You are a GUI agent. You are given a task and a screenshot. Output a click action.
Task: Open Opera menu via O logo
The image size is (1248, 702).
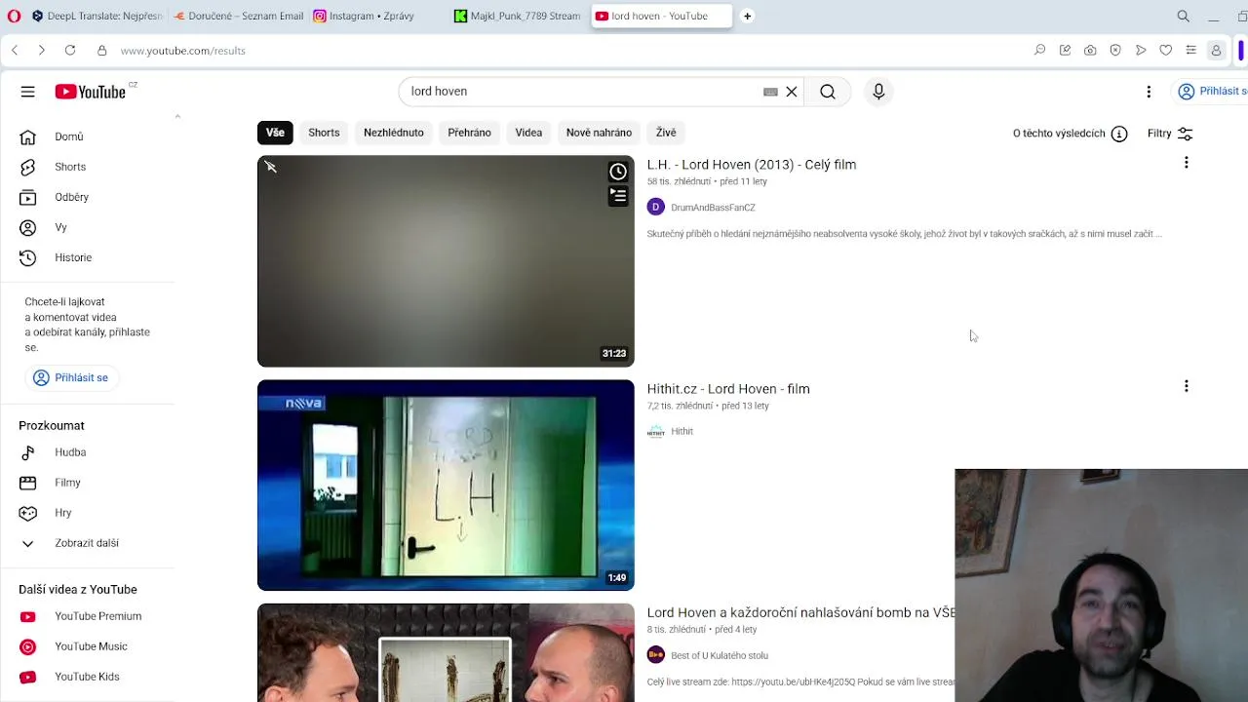coord(14,16)
